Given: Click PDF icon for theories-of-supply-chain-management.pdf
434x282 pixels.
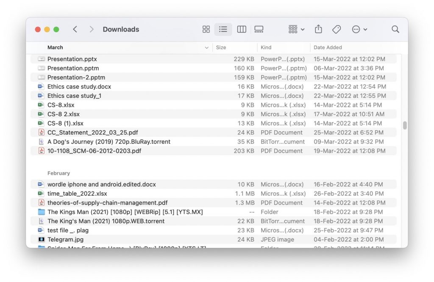Looking at the screenshot, I should tap(41, 203).
